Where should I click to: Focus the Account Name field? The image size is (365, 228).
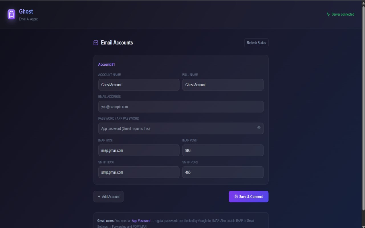(139, 85)
